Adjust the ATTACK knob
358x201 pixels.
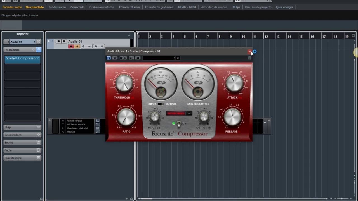point(235,83)
